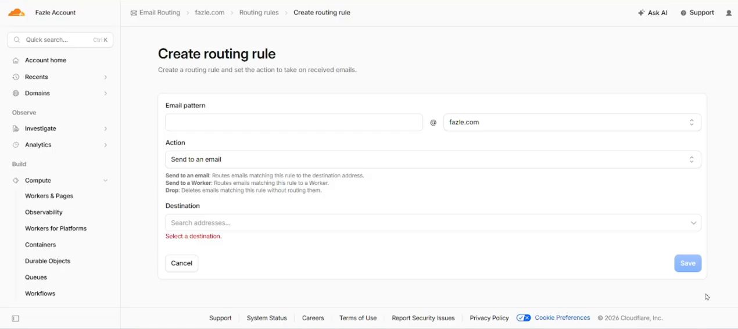Image resolution: width=738 pixels, height=329 pixels.
Task: Click 'Create routing rule' breadcrumb text
Action: 322,12
